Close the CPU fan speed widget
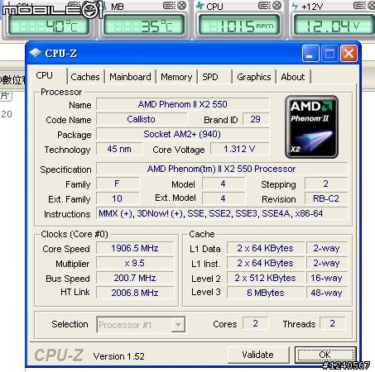375x372 pixels. pyautogui.click(x=276, y=6)
